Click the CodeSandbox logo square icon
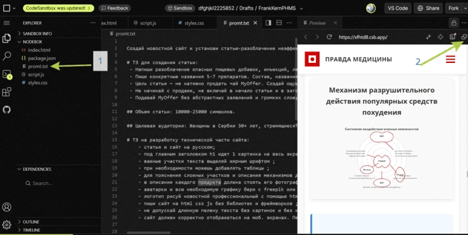The image size is (468, 235). point(6,8)
